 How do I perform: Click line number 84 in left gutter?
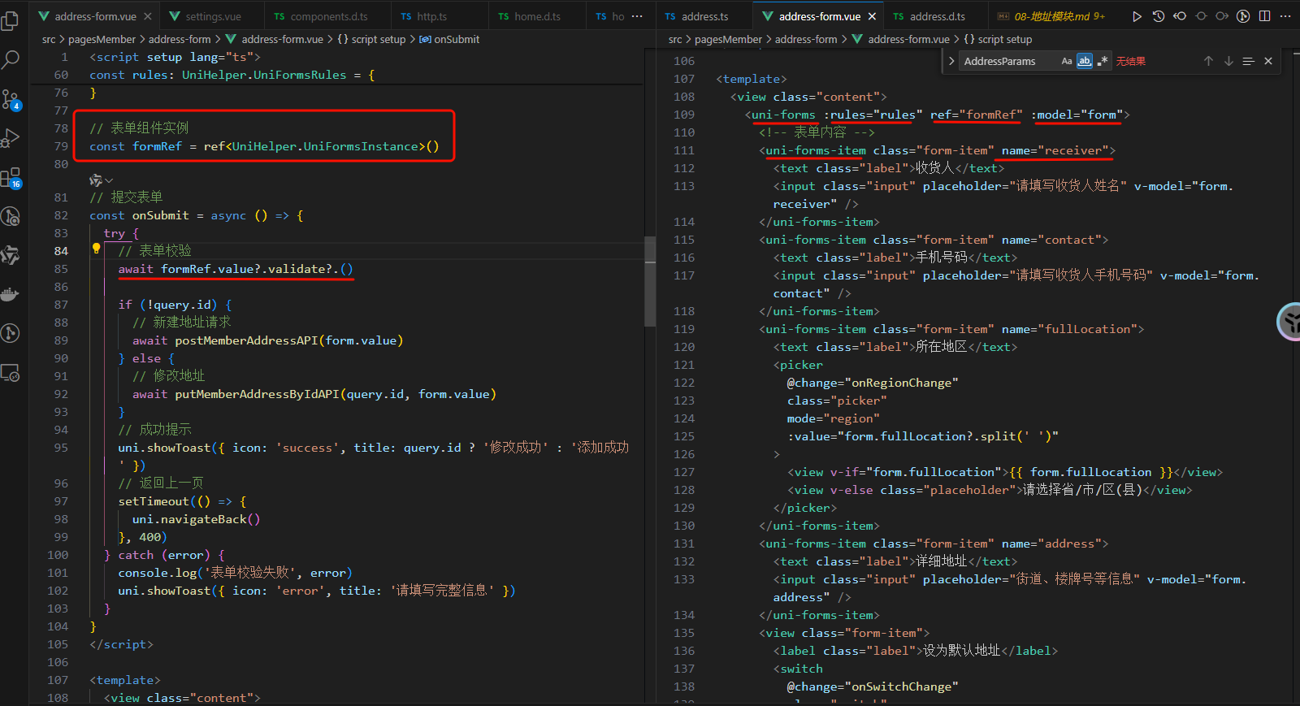61,250
